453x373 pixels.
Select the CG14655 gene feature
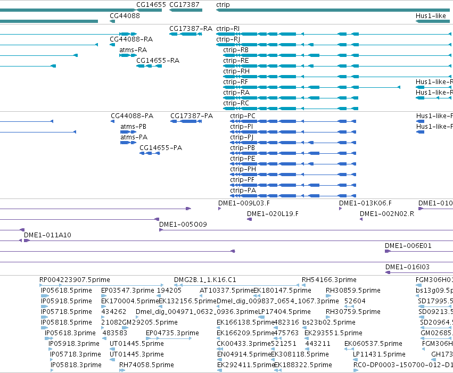149,10
